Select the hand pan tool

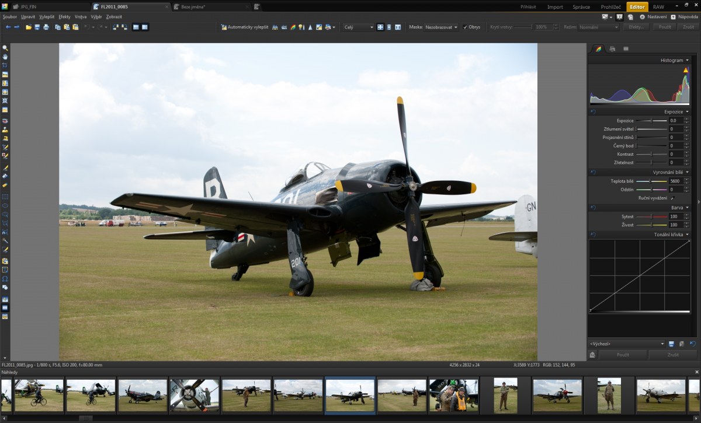tap(5, 57)
